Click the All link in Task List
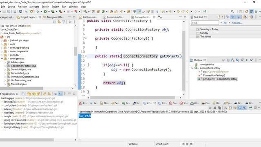Screen dimensions: 261x147 coord(225,23)
